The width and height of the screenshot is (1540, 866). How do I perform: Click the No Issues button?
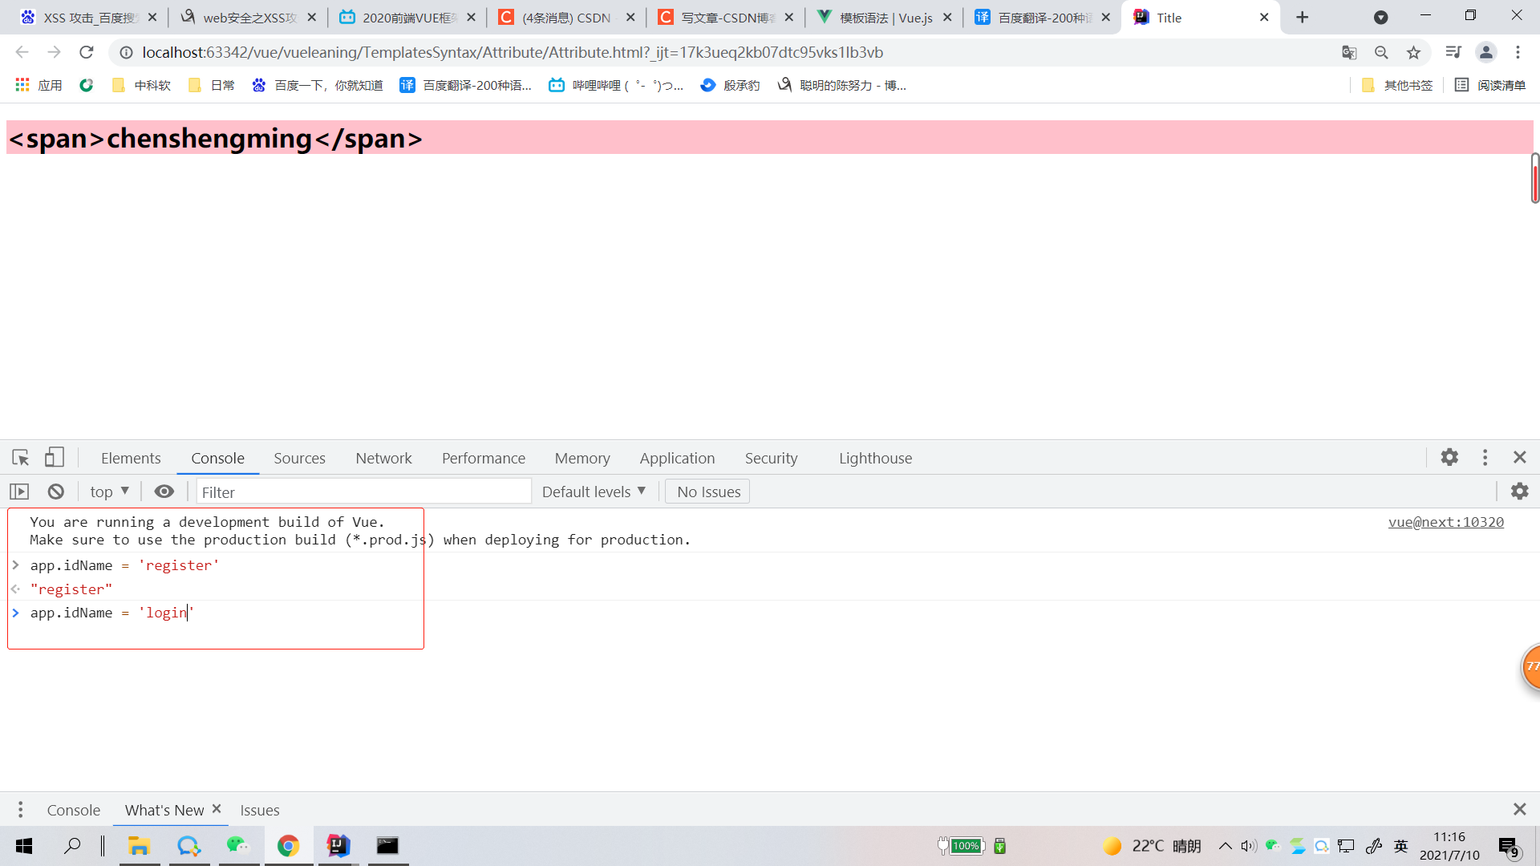pyautogui.click(x=707, y=492)
